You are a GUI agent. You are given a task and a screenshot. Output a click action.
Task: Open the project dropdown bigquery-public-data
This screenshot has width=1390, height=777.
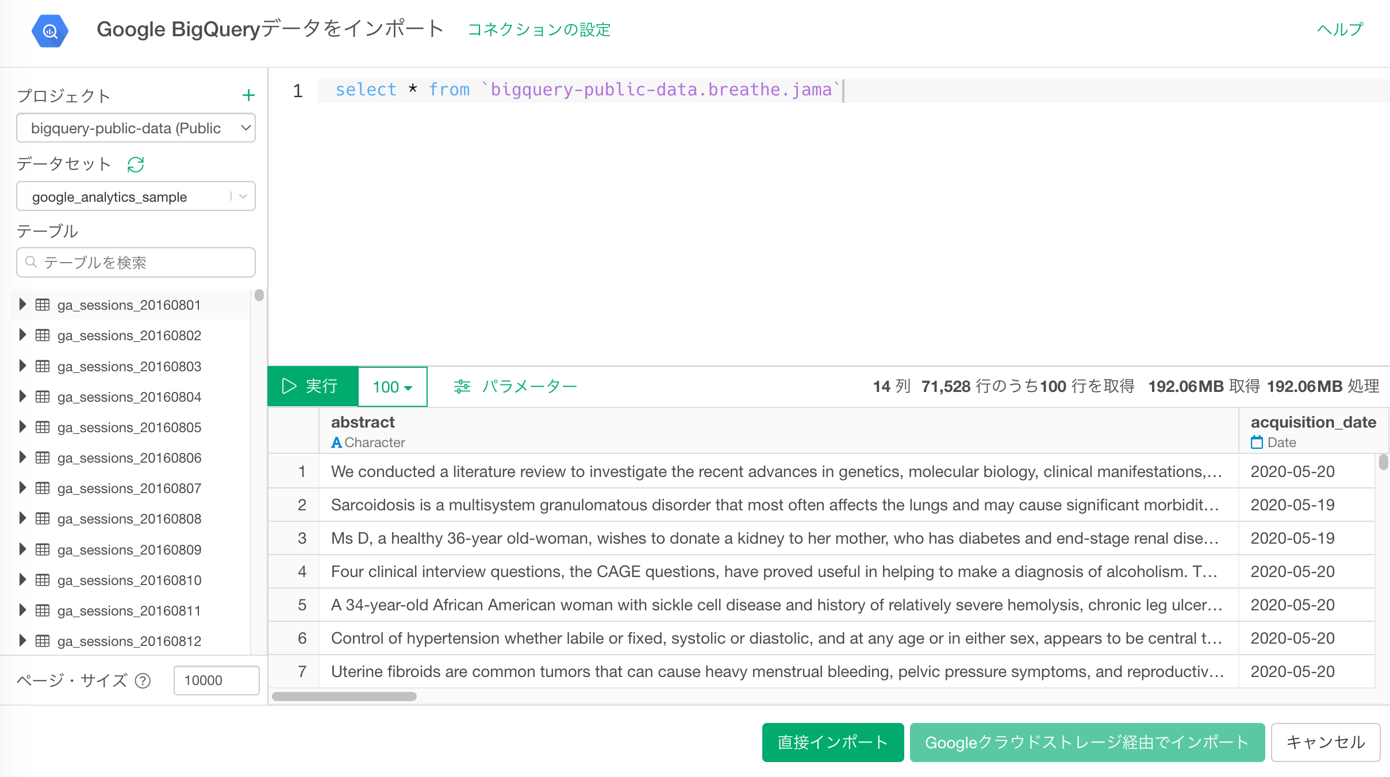pyautogui.click(x=136, y=128)
